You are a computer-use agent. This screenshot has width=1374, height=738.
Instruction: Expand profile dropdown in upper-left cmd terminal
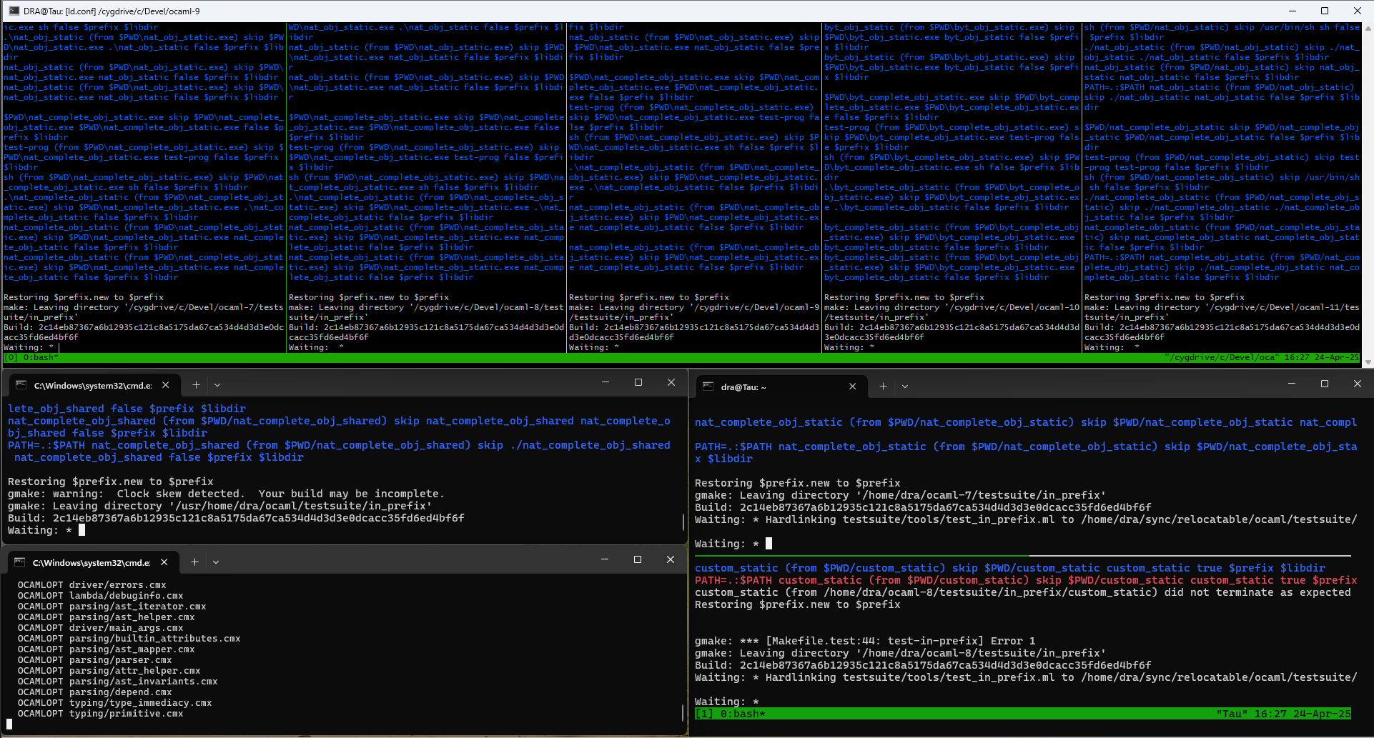(217, 385)
